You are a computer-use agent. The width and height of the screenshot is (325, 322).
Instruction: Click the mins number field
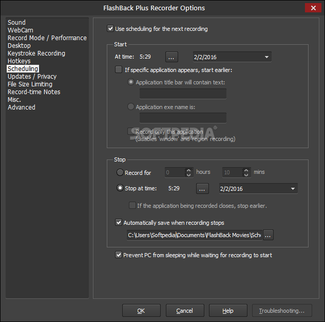click(233, 172)
